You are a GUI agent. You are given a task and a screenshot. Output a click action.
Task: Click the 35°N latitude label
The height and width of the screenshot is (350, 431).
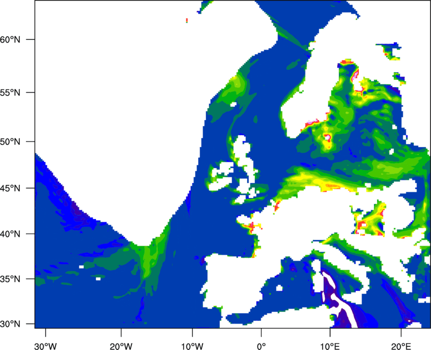coord(10,279)
